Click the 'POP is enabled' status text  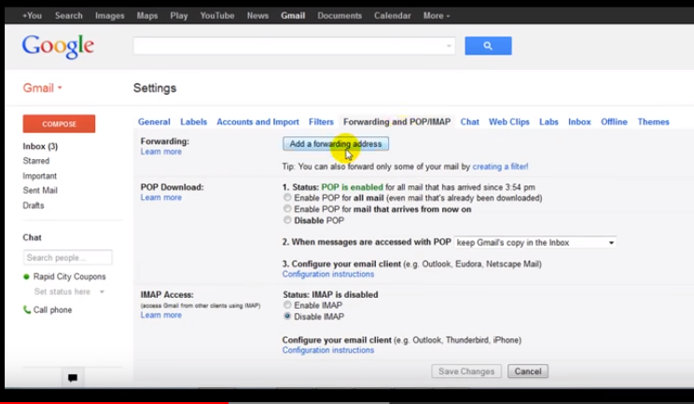coord(353,187)
